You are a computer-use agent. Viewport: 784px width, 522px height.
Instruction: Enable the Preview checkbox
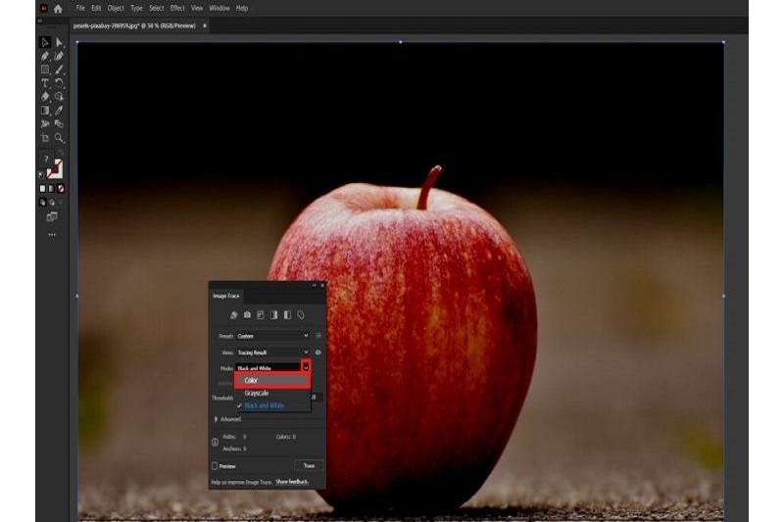pos(215,466)
